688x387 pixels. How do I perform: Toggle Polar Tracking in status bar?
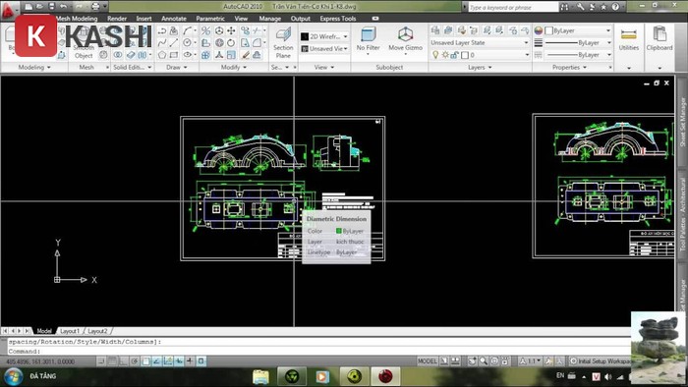pyautogui.click(x=135, y=361)
